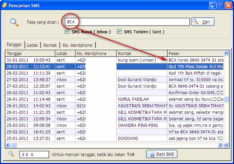Click the vertical scrollbar thumb
Screen dimensions: 234x164
tap(226, 99)
